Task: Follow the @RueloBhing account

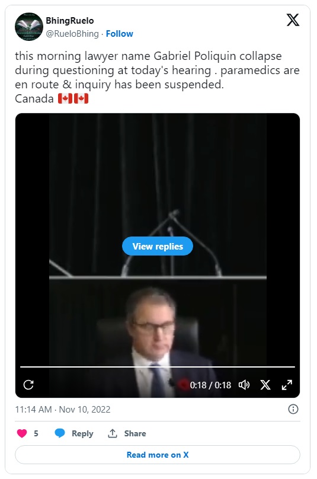Action: [120, 34]
